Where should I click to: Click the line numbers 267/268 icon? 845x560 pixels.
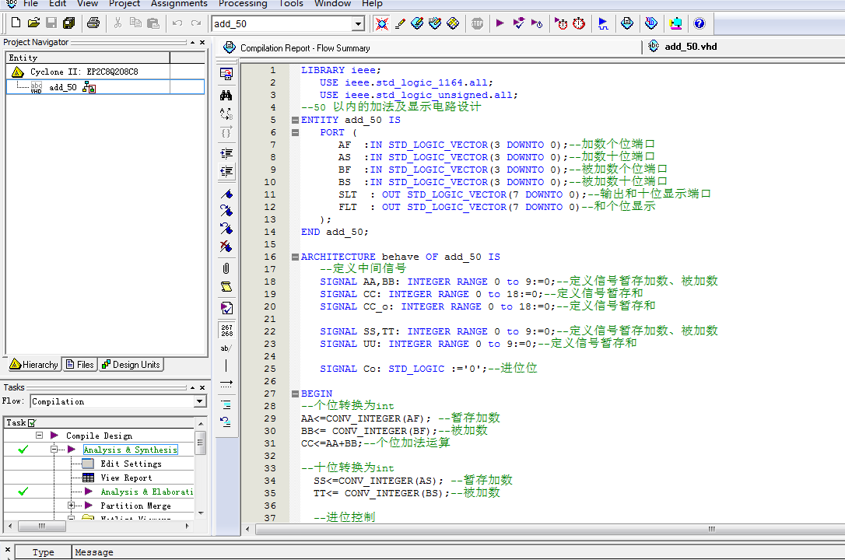226,330
